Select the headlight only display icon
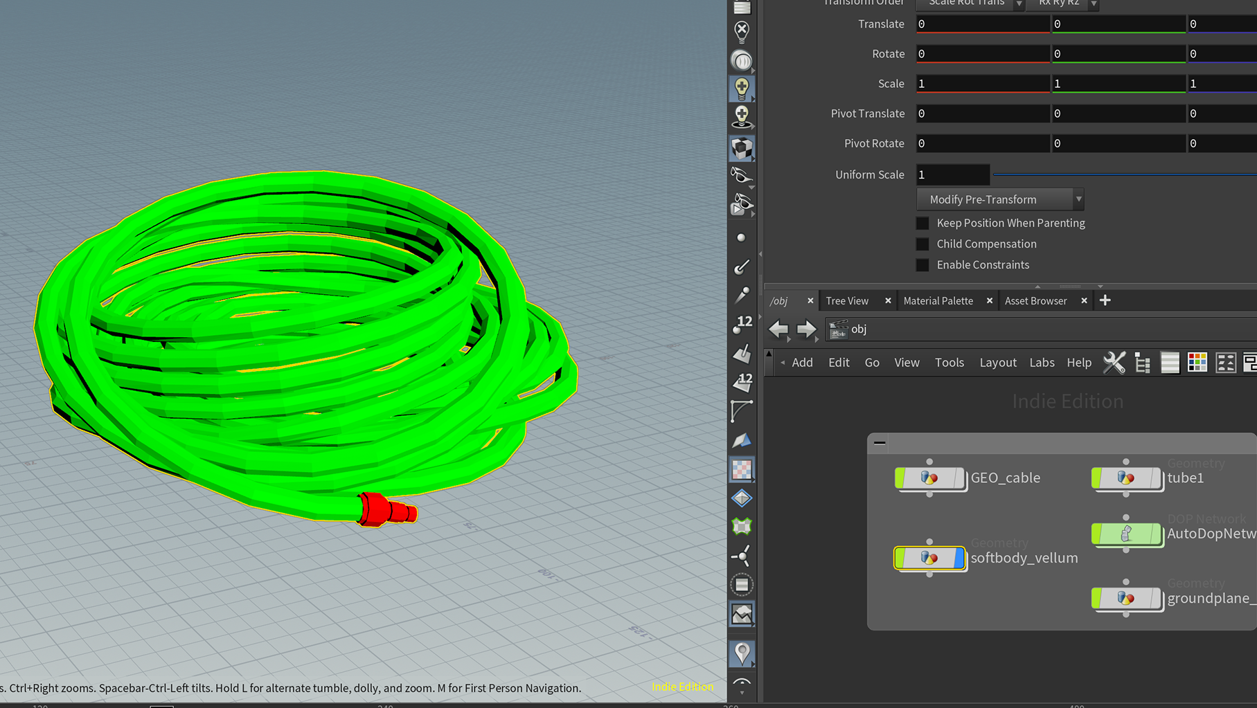The width and height of the screenshot is (1257, 708). (x=742, y=60)
